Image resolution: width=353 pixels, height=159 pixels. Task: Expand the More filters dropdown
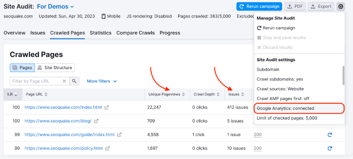point(102,81)
